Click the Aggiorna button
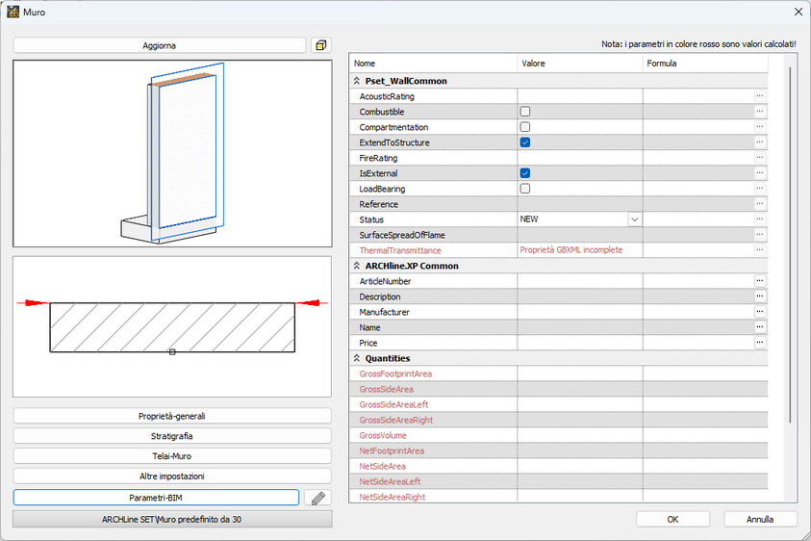 click(160, 45)
